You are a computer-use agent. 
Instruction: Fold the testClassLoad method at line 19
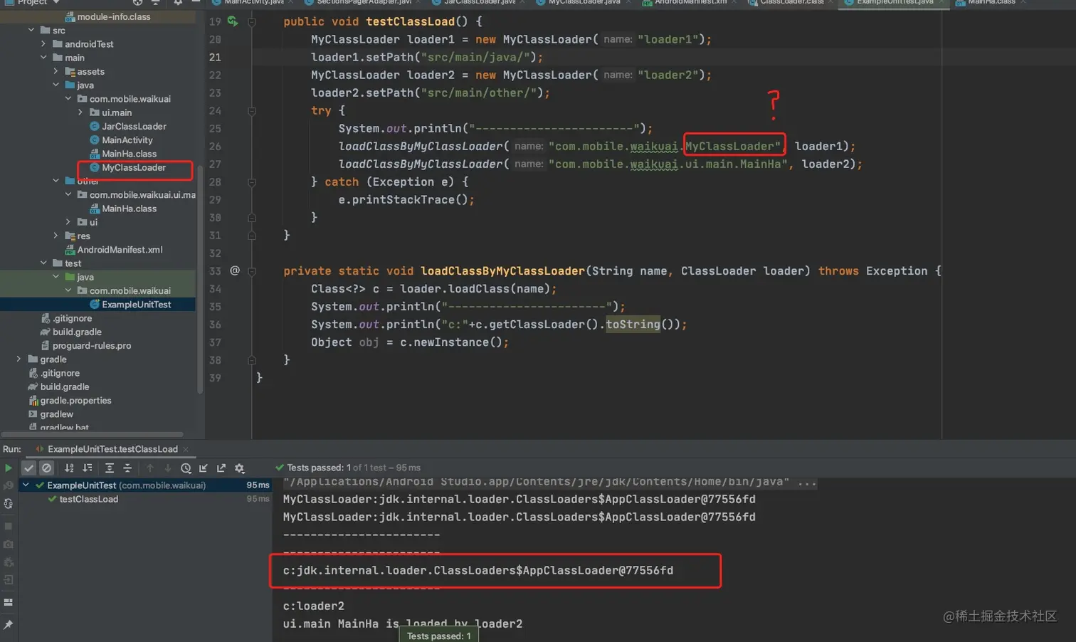(251, 22)
